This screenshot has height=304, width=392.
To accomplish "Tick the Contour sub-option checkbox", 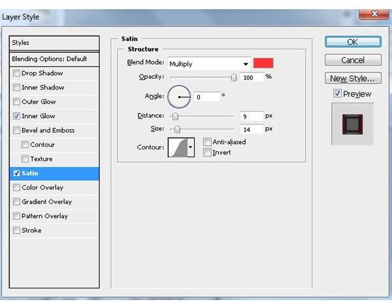I will [25, 145].
